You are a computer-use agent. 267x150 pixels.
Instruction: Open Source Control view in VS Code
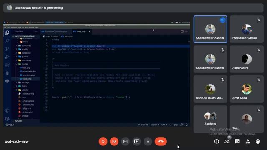pos(7,49)
